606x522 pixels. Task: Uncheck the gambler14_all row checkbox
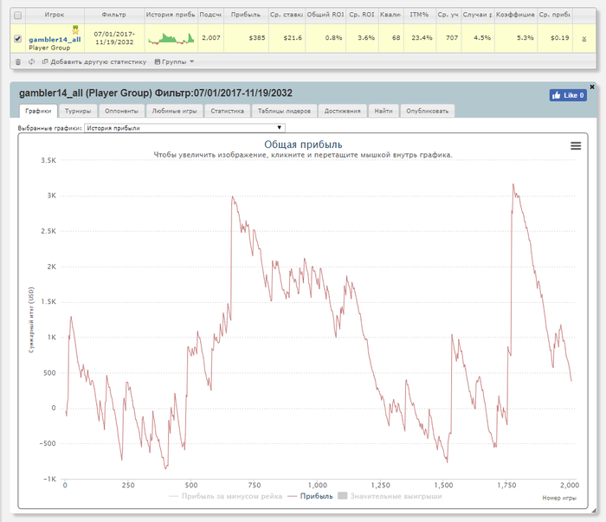point(18,38)
